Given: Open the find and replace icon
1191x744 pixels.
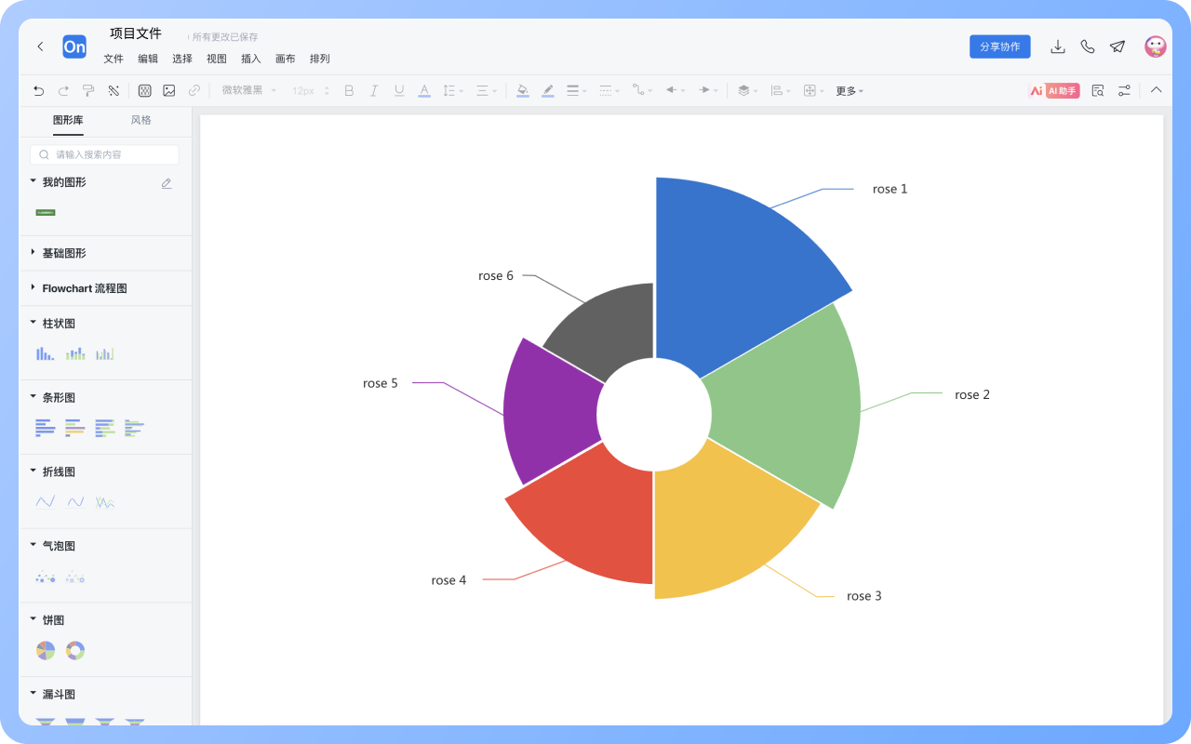Looking at the screenshot, I should (1098, 91).
